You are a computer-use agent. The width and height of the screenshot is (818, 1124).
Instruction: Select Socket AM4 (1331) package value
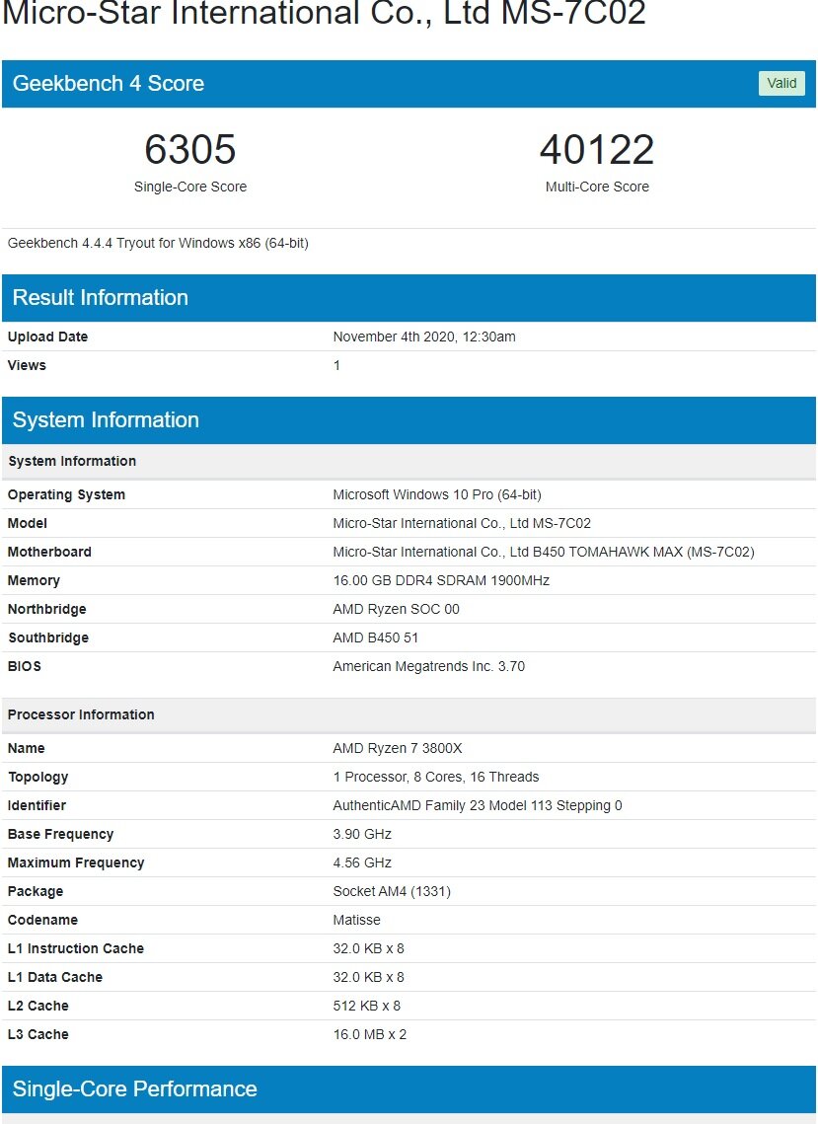click(392, 892)
